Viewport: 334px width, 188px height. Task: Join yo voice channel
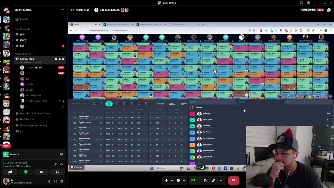pyautogui.click(x=21, y=131)
